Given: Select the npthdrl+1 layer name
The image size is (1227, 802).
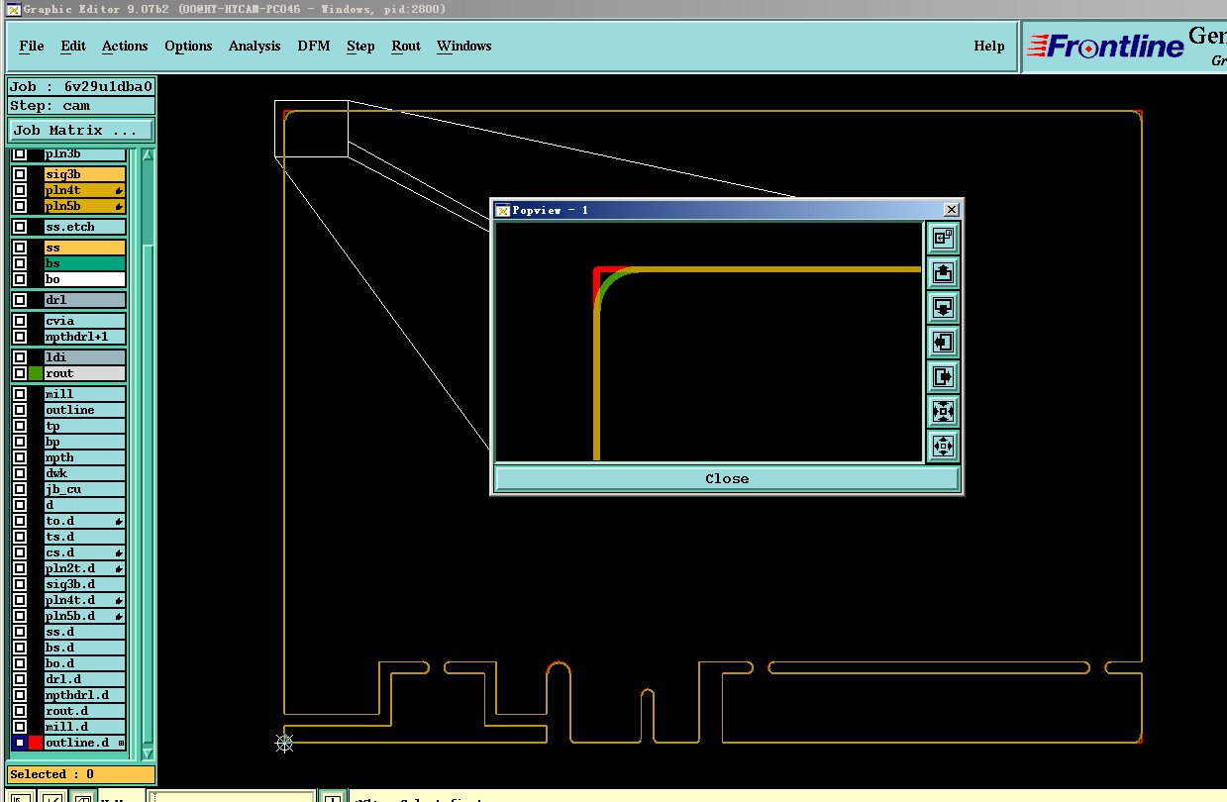Looking at the screenshot, I should 85,337.
